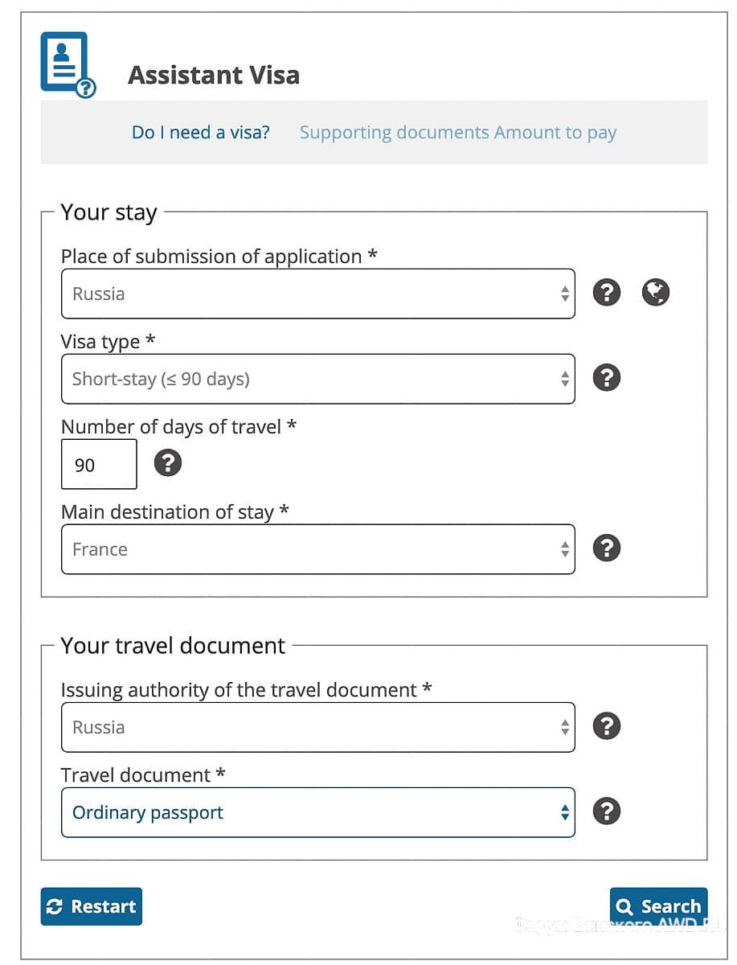737x965 pixels.
Task: Switch to Supporting documents Amount to pay tab
Action: pyautogui.click(x=457, y=133)
